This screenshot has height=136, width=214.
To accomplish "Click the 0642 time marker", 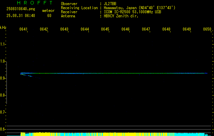I will 44,29.
